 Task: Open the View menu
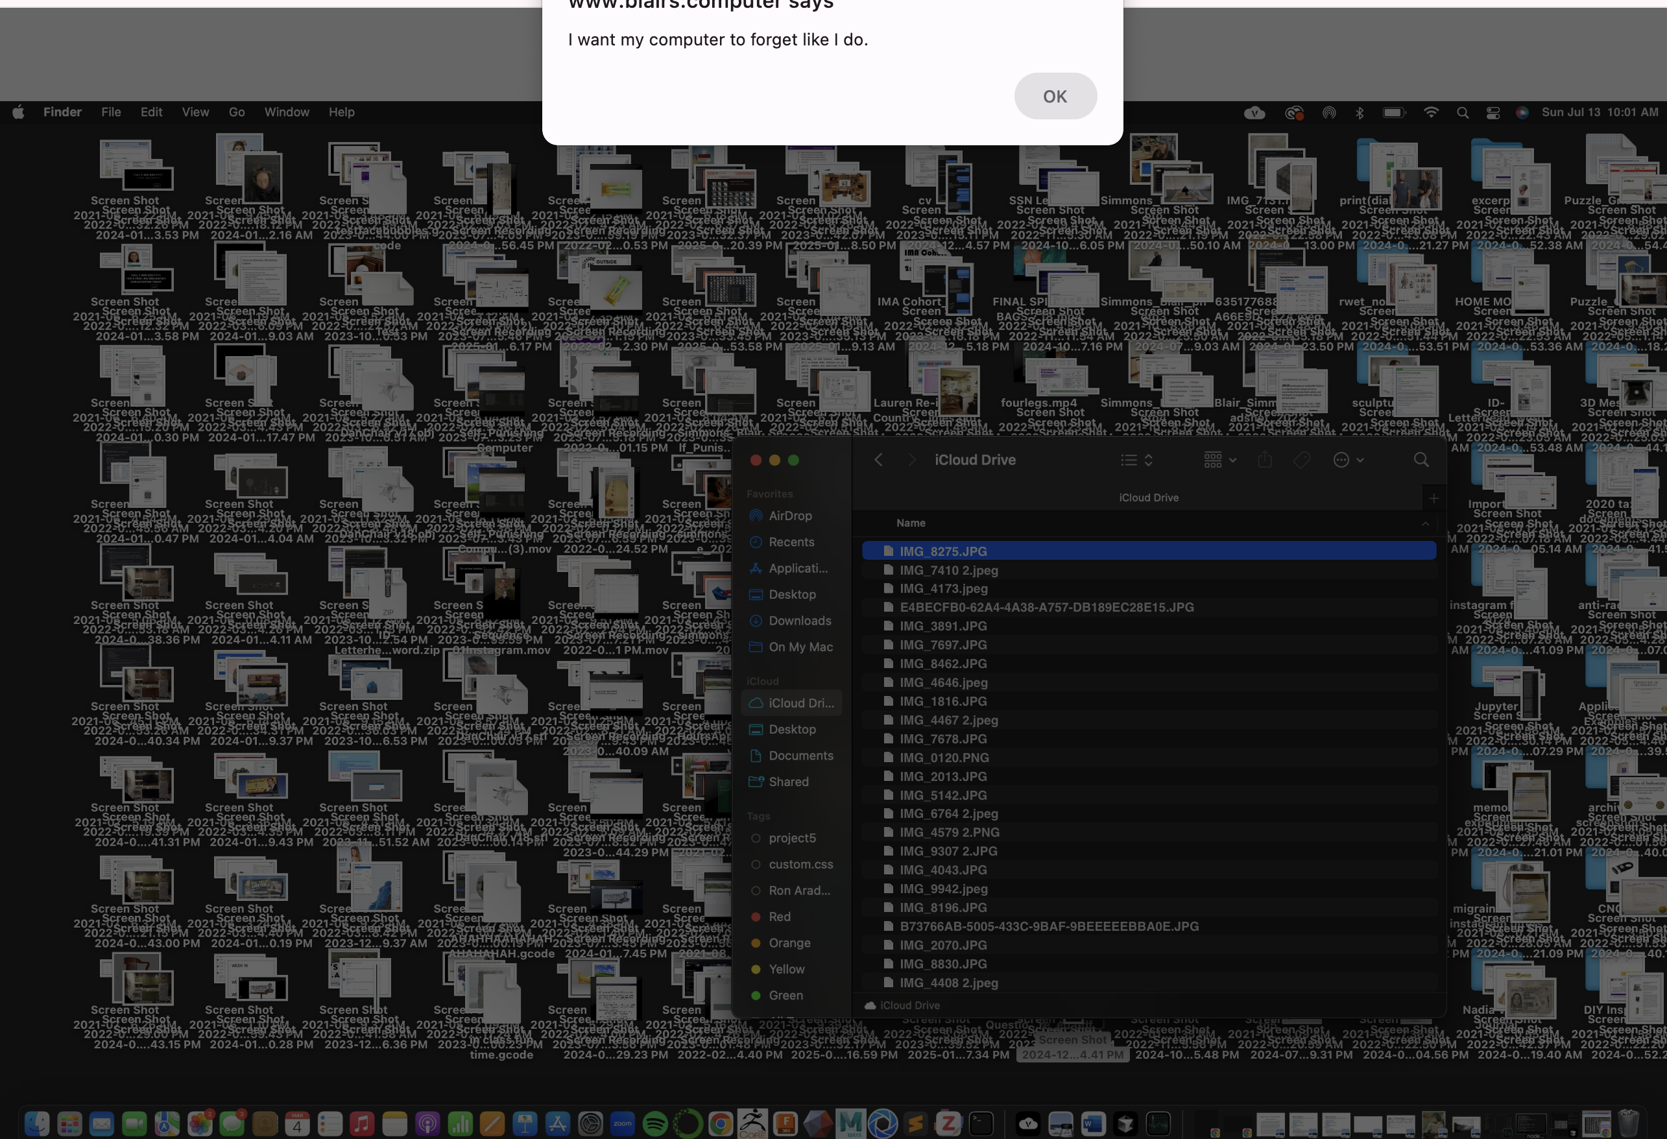click(195, 112)
